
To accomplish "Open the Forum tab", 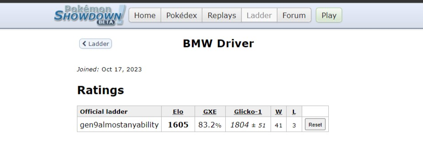I will [294, 15].
